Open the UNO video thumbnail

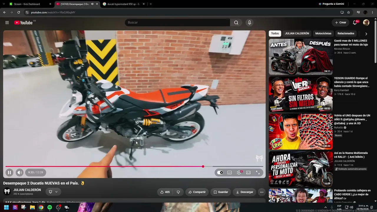coord(301,132)
